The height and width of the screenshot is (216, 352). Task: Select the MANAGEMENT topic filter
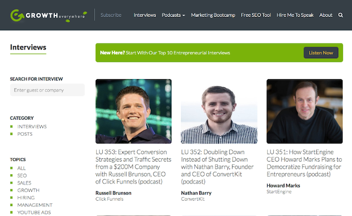coord(35,205)
